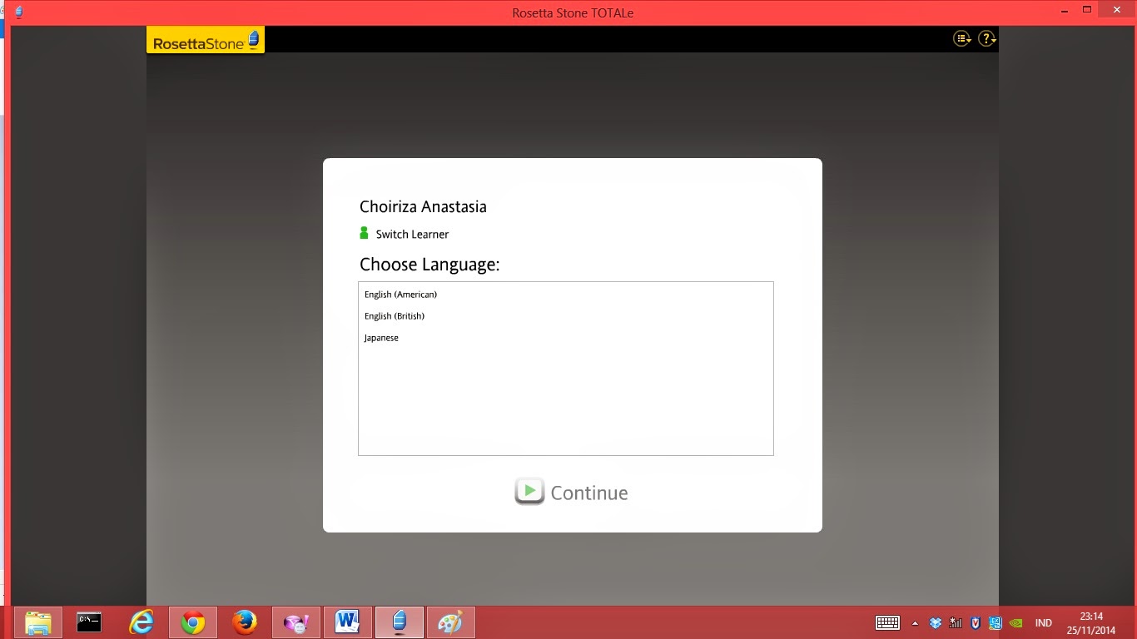Switch to Microsoft Word in taskbar
The height and width of the screenshot is (639, 1137).
(x=348, y=622)
